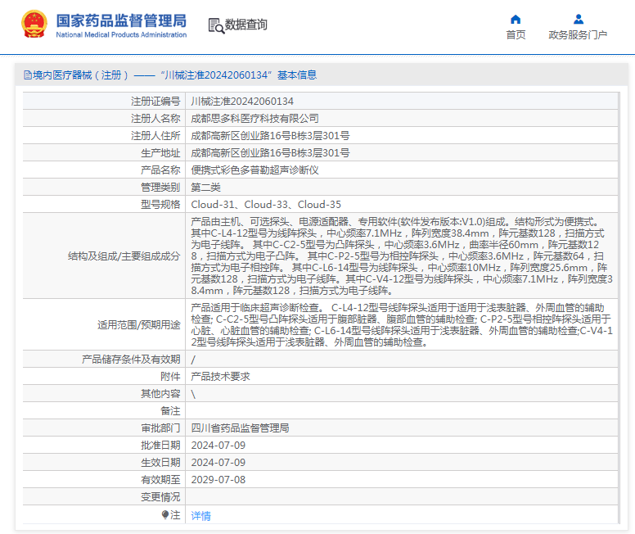This screenshot has width=635, height=534.
Task: Click 产品储存条件及有效期 label
Action: click(131, 360)
